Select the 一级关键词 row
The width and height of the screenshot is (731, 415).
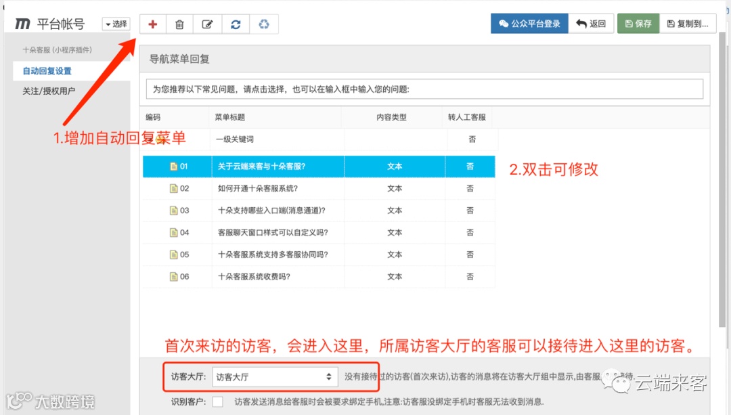pyautogui.click(x=319, y=139)
